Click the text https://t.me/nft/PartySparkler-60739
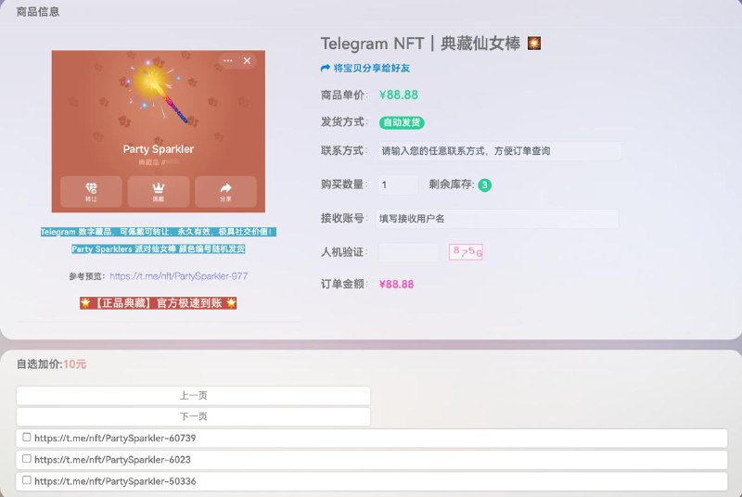 click(x=115, y=439)
